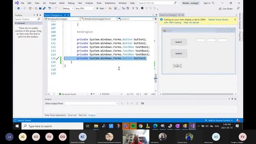
Task: Click the Undo arrow icon
Action: pyautogui.click(x=49, y=8)
